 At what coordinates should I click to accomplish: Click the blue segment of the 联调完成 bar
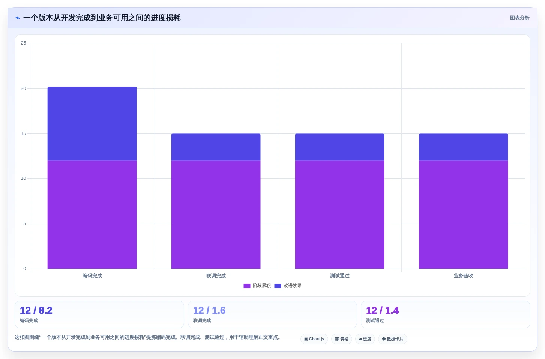point(216,147)
